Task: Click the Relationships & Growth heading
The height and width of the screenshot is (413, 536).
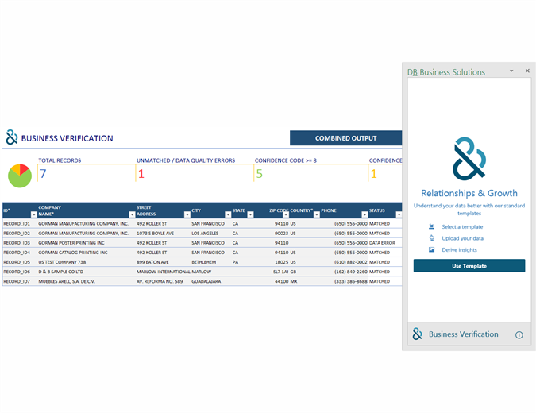Action: [469, 193]
